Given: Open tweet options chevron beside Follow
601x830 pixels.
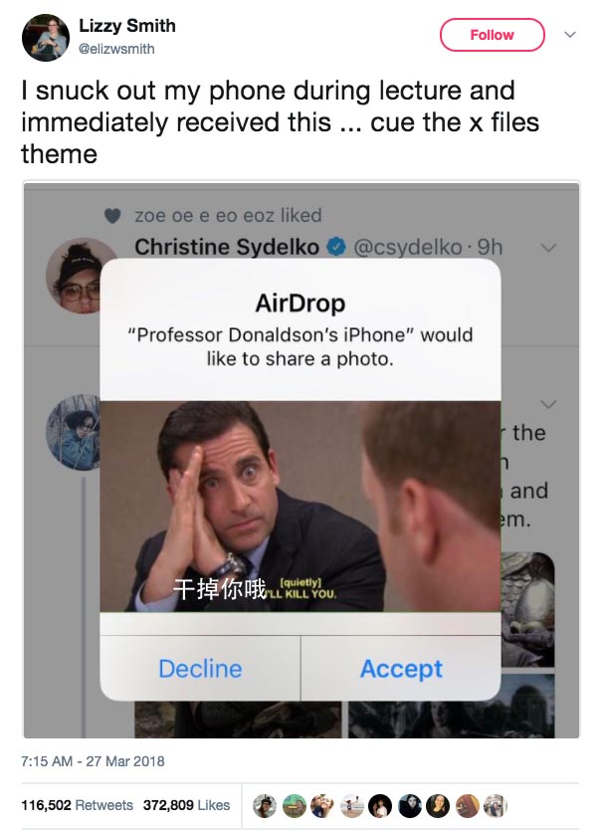Looking at the screenshot, I should (570, 35).
